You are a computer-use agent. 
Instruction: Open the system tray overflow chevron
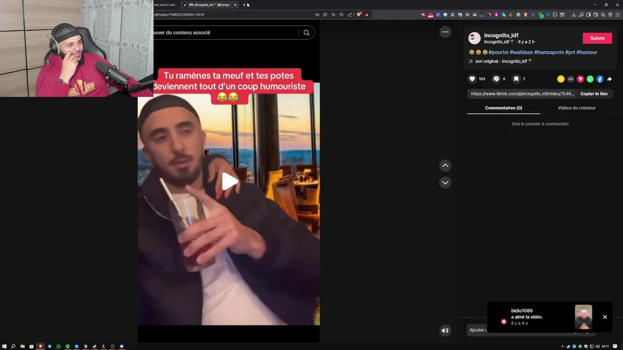pyautogui.click(x=563, y=347)
